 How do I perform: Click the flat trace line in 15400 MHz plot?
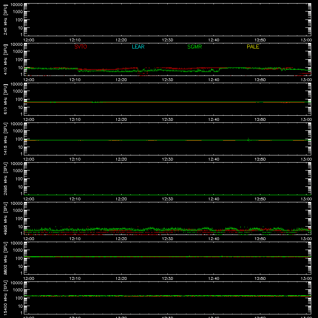click(x=167, y=296)
